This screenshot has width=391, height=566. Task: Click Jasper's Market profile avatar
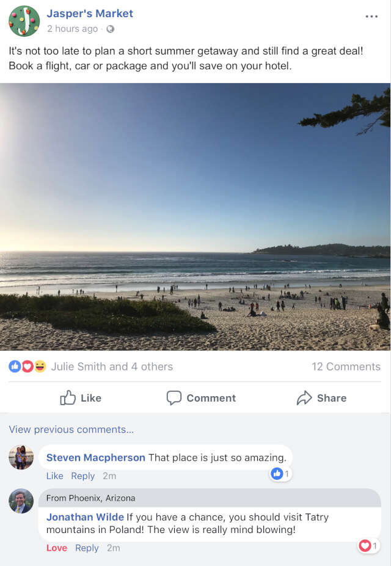[24, 21]
